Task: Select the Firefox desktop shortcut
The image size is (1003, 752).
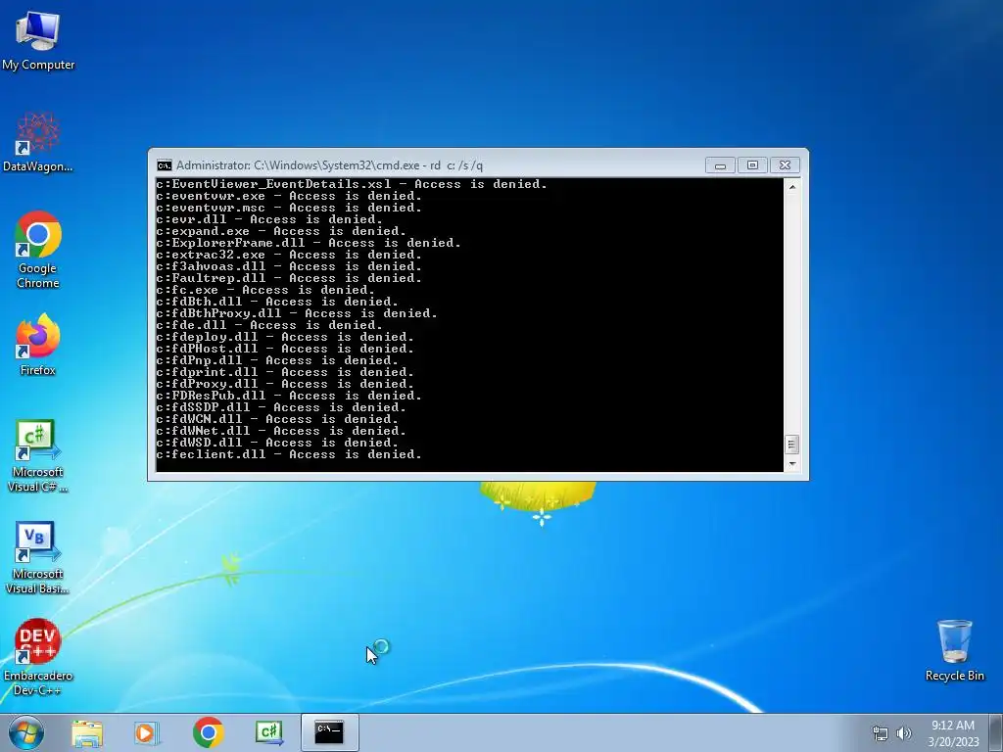Action: point(38,345)
